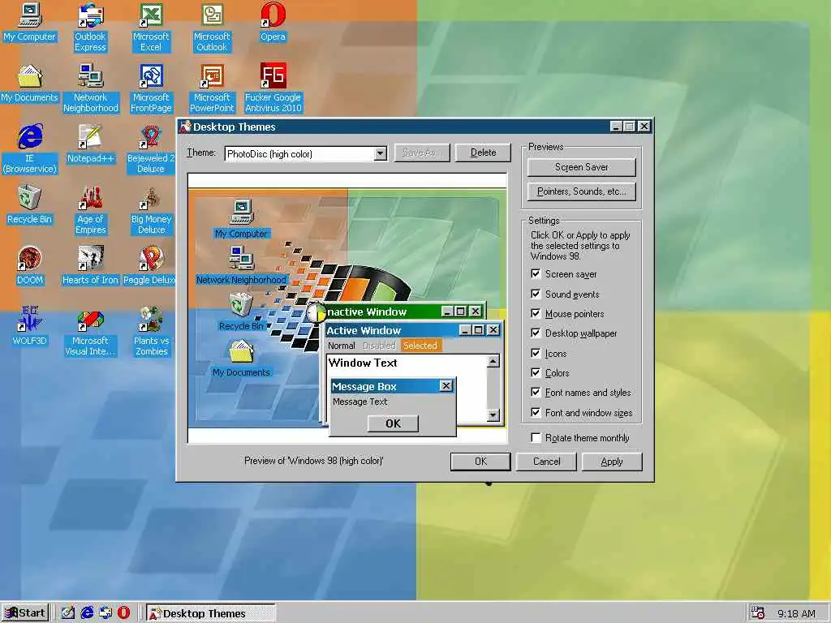Click the preview window scrollbar down arrow
The height and width of the screenshot is (623, 831).
493,415
